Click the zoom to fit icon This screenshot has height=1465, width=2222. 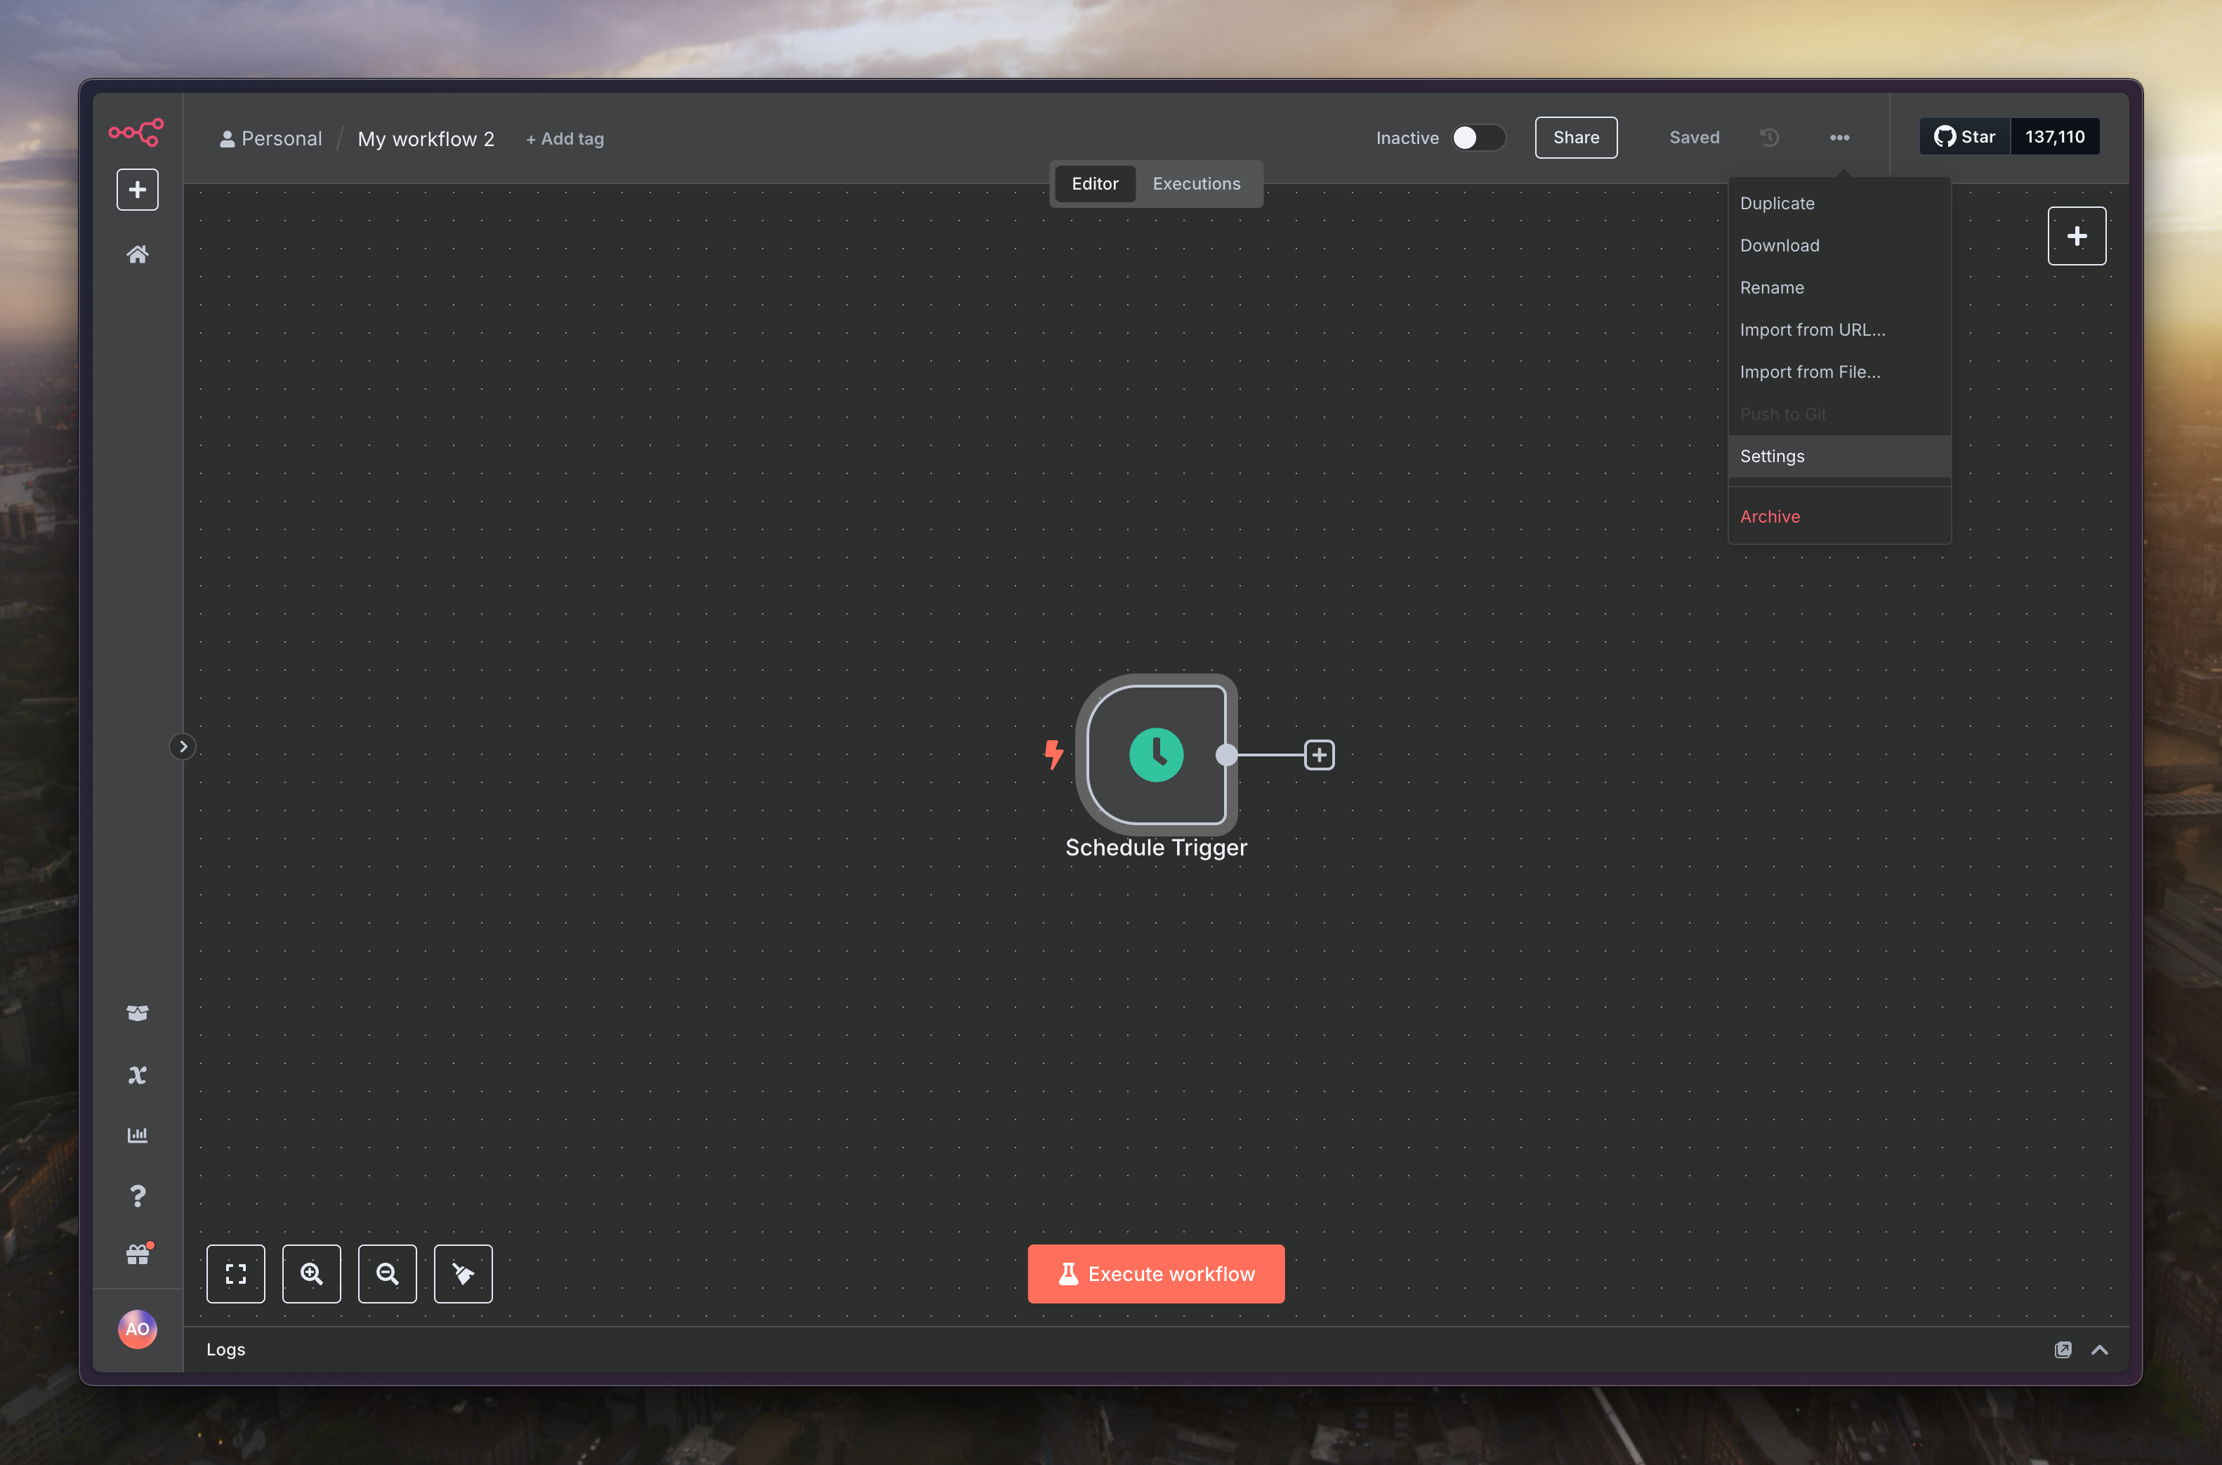point(235,1273)
